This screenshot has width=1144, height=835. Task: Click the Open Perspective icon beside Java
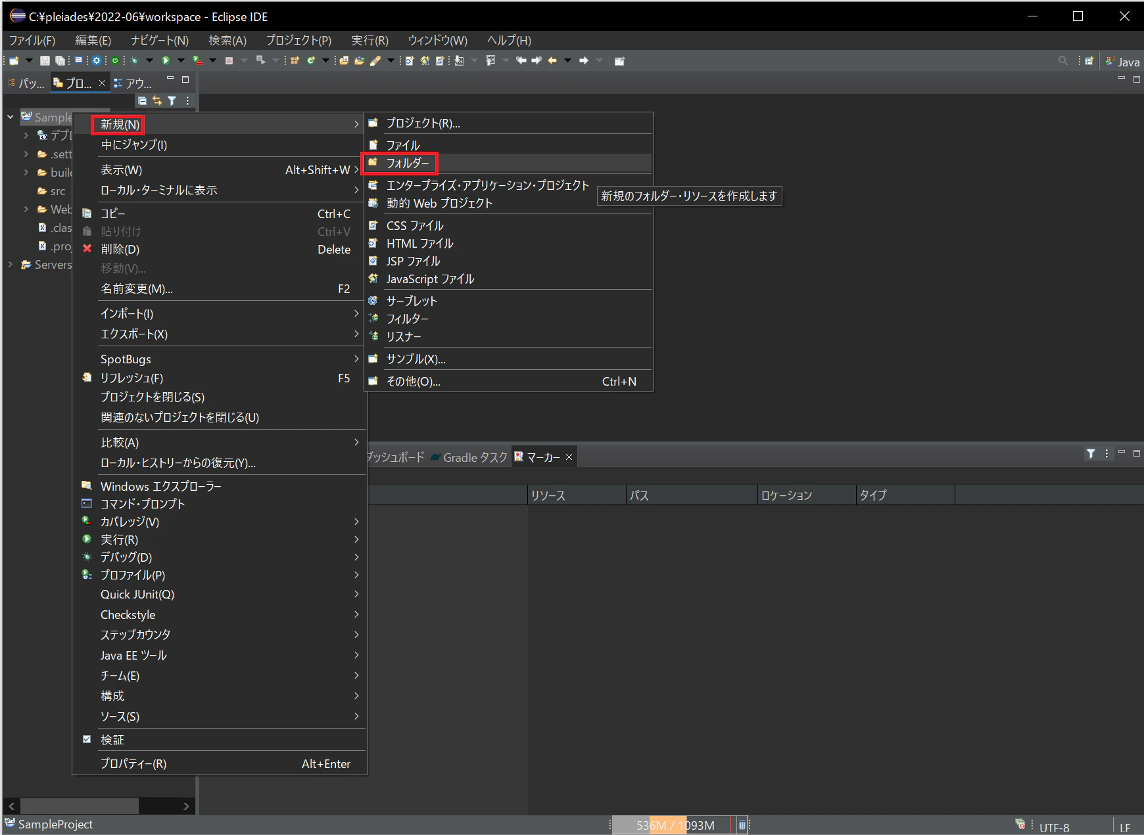(x=1089, y=60)
